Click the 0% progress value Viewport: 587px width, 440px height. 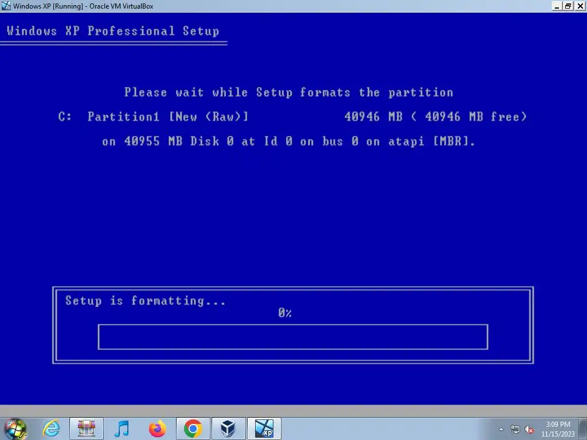pos(285,313)
